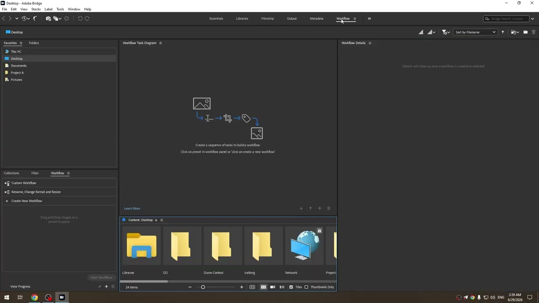This screenshot has height=303, width=539.
Task: Select Rename, Change format and Resize preset
Action: coord(59,192)
